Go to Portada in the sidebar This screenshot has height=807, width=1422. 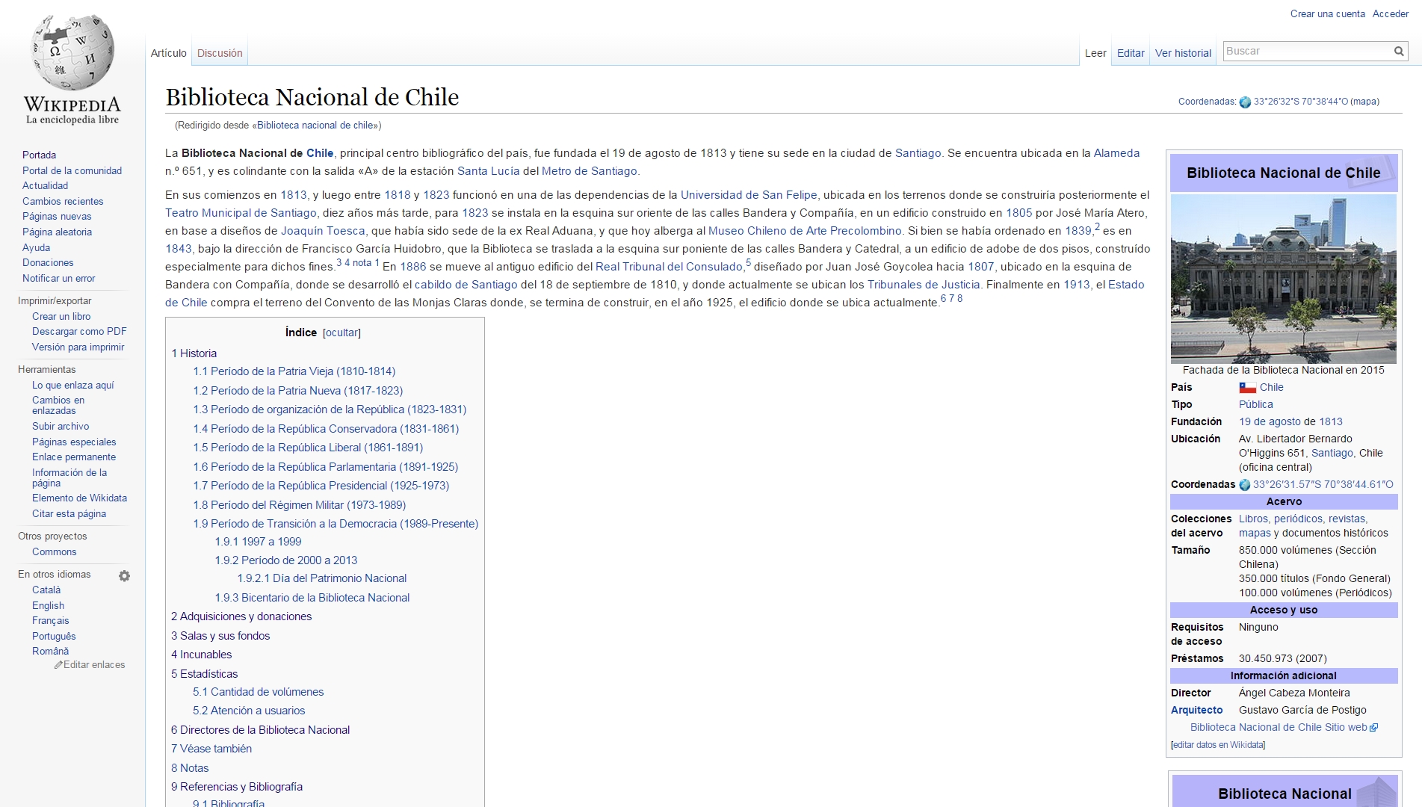tap(39, 155)
